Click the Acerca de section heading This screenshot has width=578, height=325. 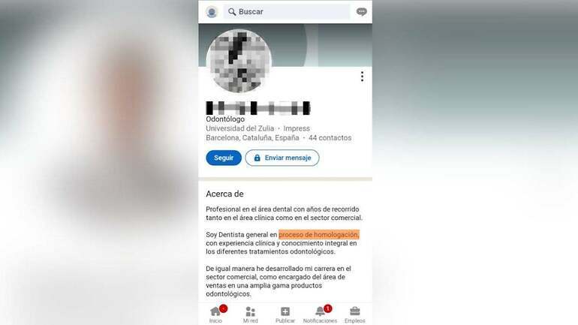tap(224, 194)
